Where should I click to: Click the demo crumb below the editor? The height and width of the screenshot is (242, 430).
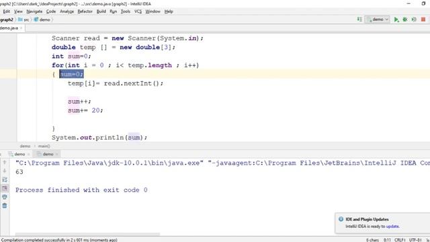(25, 146)
